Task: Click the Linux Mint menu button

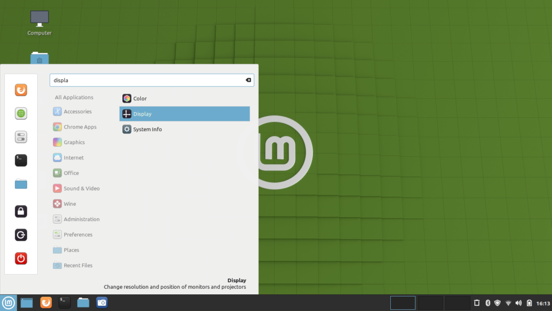Action: point(8,302)
